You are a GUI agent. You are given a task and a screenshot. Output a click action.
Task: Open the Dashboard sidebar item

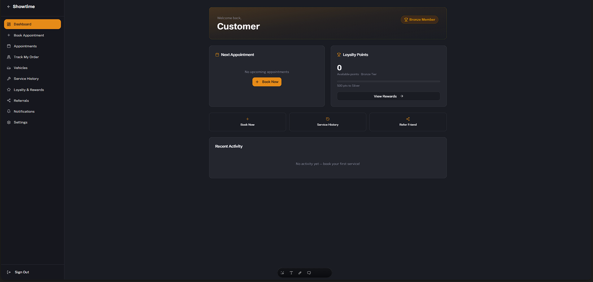(x=33, y=24)
